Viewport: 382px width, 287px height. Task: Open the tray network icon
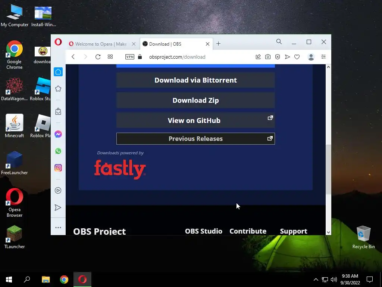tap(325, 280)
